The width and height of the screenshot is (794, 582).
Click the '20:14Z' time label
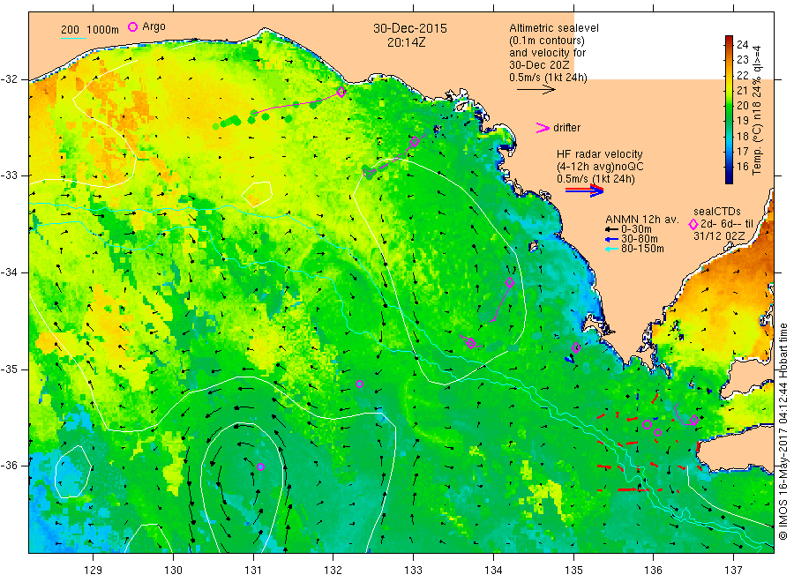(406, 42)
